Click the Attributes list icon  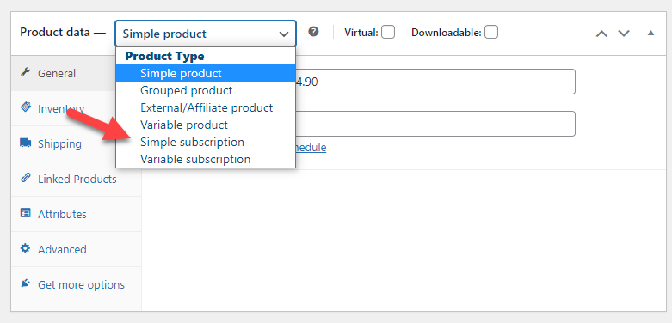[26, 213]
